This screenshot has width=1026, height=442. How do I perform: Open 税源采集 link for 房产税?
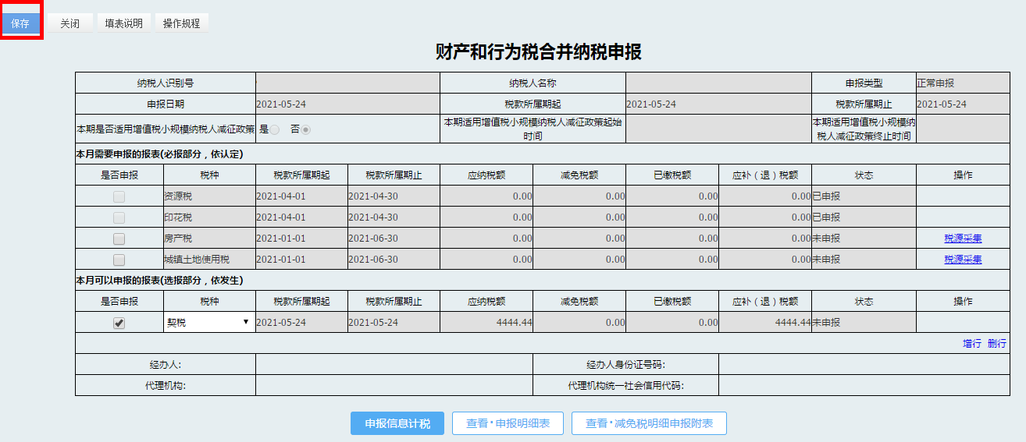[x=963, y=239]
